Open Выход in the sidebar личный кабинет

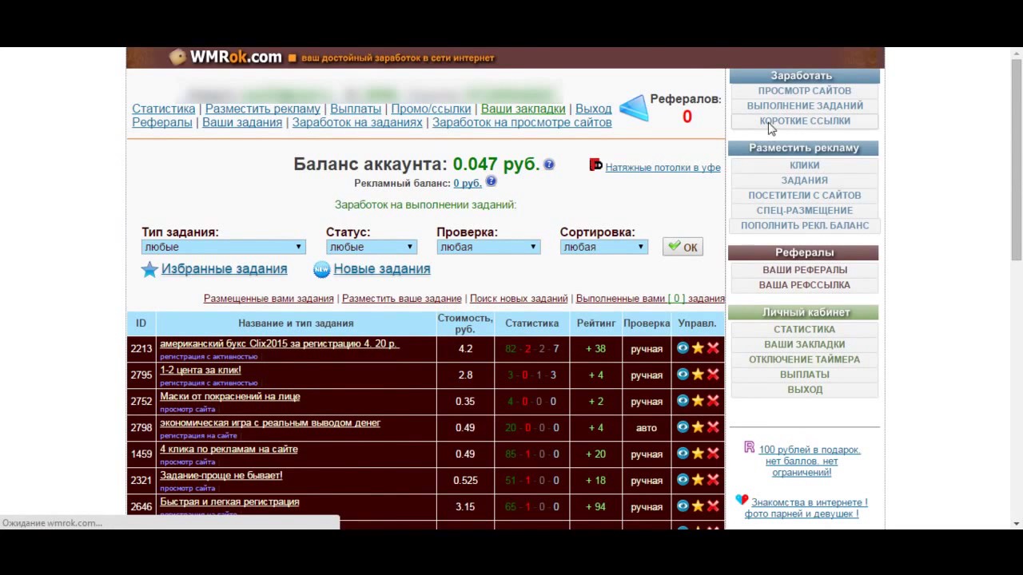(805, 390)
